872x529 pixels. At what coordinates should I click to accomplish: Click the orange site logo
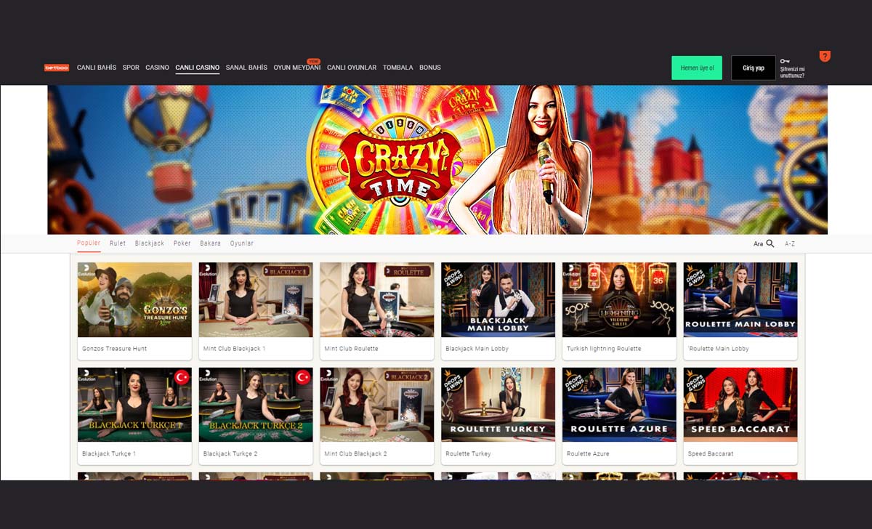click(57, 68)
